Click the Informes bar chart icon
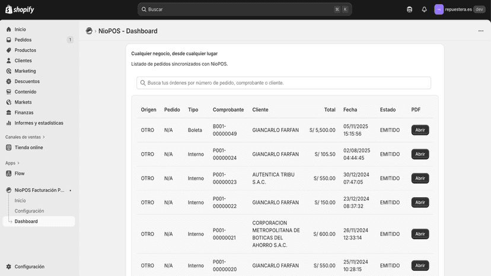The height and width of the screenshot is (276, 491). click(9, 123)
